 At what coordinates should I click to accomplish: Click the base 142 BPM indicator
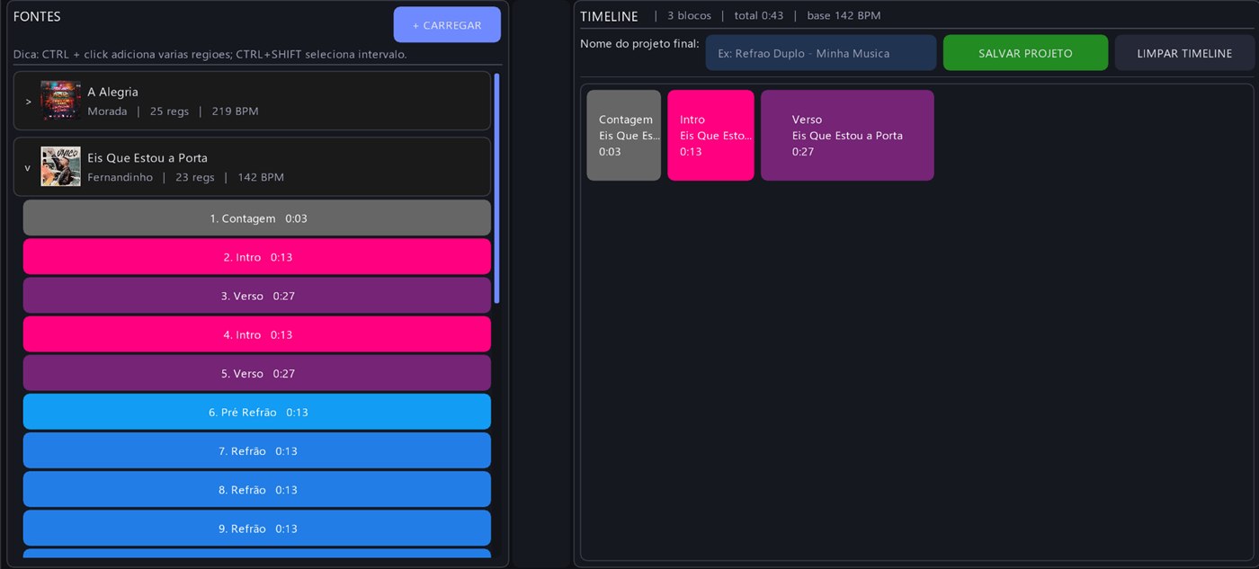(x=844, y=15)
